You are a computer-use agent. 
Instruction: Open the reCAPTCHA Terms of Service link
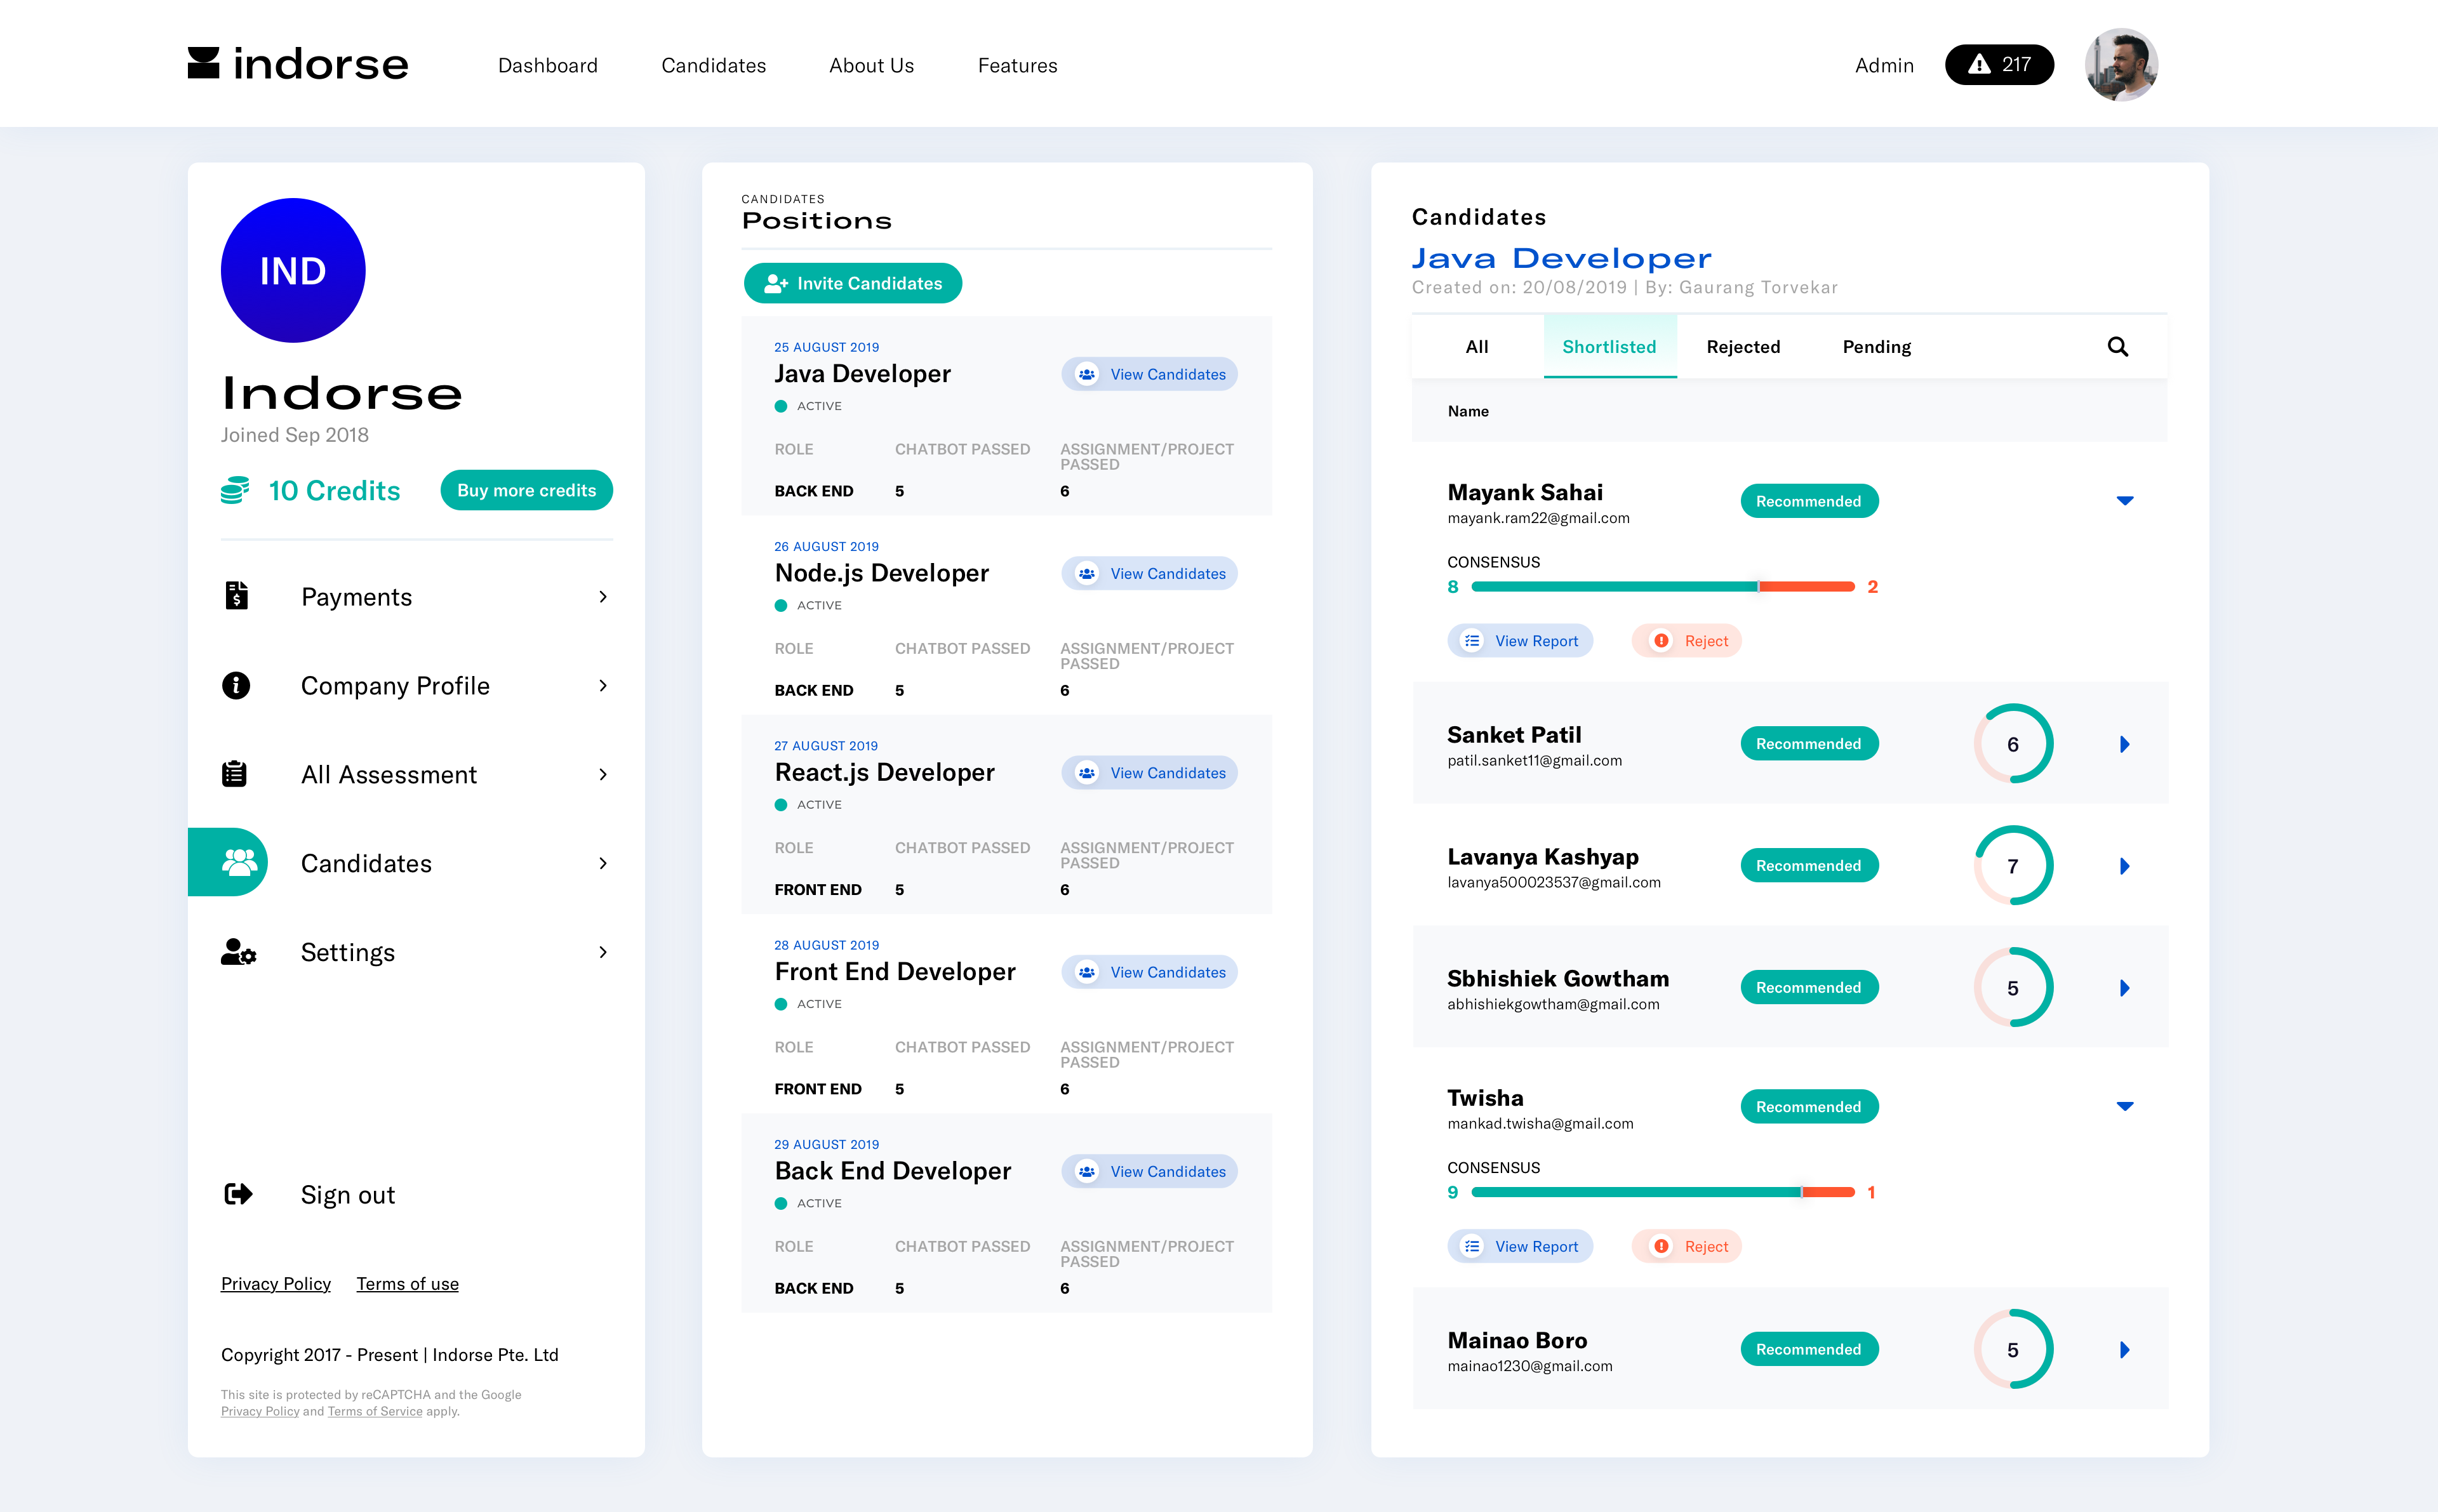375,1412
